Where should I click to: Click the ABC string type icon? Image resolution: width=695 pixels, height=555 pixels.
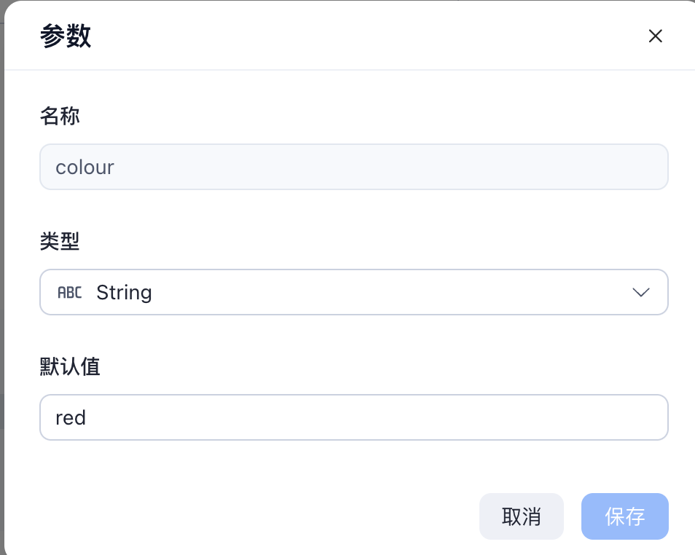click(x=70, y=293)
